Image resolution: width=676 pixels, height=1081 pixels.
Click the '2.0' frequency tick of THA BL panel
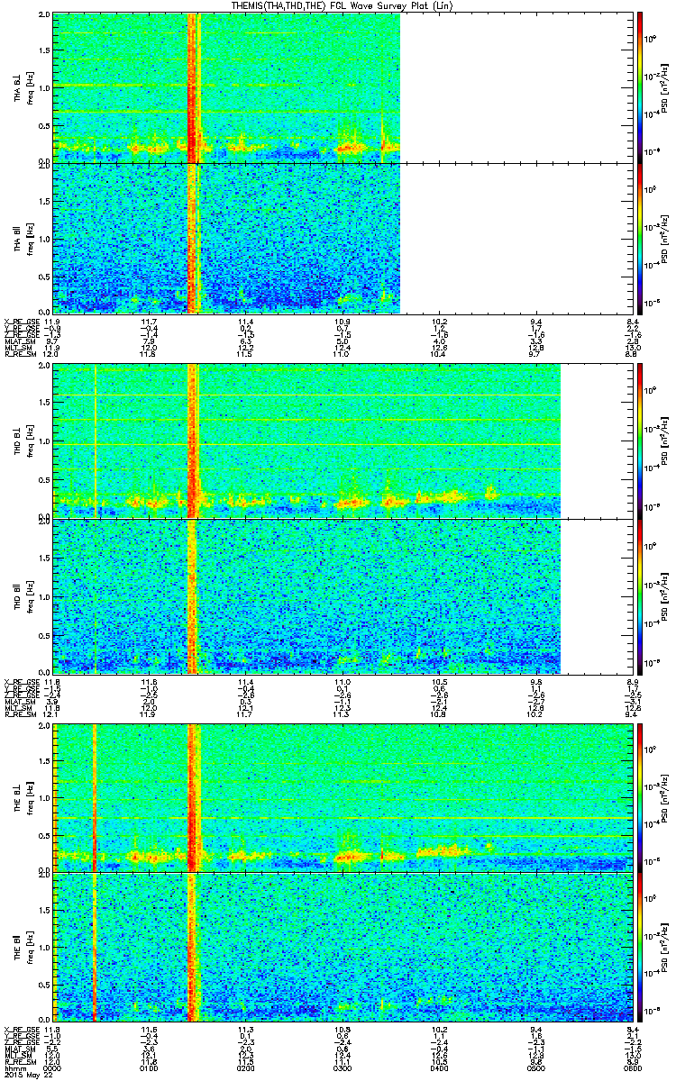44,14
